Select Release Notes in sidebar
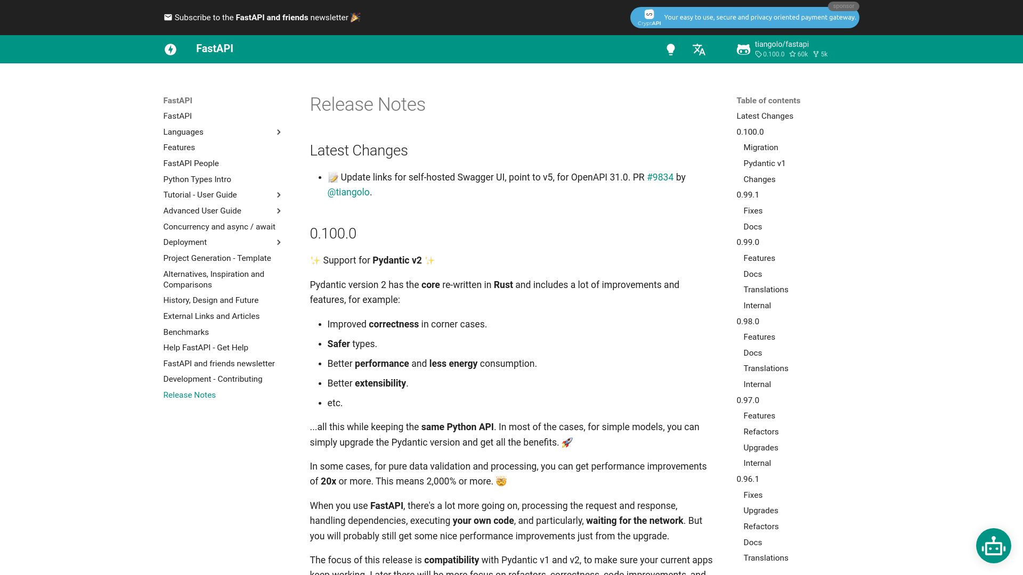 (x=189, y=395)
